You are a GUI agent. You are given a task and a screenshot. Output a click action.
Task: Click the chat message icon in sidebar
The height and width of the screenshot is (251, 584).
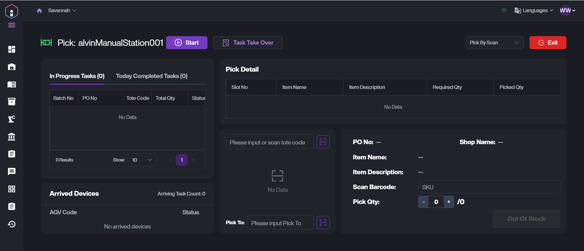pyautogui.click(x=12, y=171)
